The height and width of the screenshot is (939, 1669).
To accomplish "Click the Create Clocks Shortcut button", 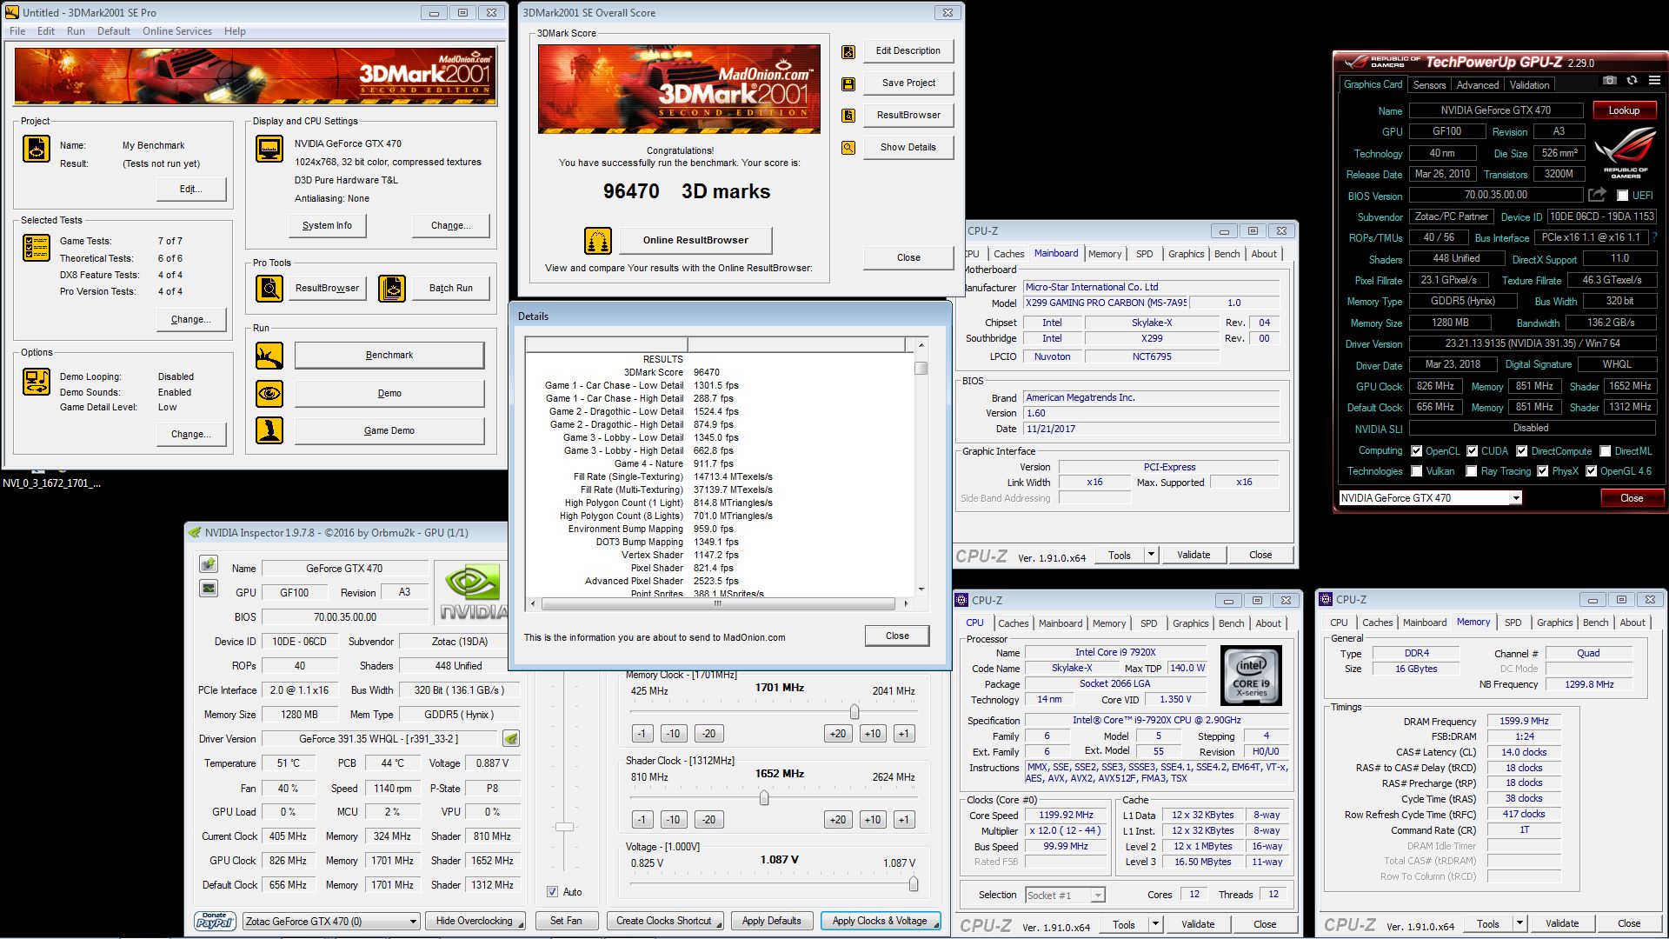I will 664,921.
